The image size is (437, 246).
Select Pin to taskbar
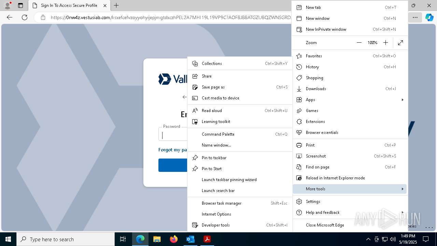pyautogui.click(x=240, y=158)
